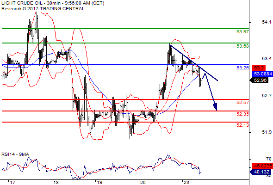Click date label 18 on time axis
The height and width of the screenshot is (185, 273).
click(x=56, y=183)
